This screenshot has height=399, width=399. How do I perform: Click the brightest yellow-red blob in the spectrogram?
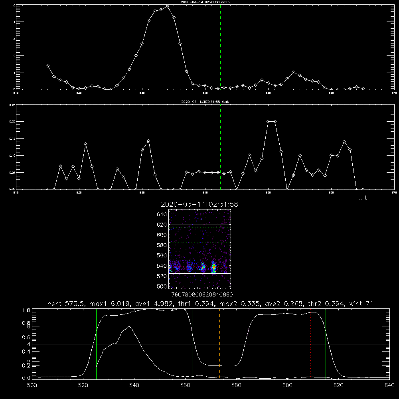[214, 267]
